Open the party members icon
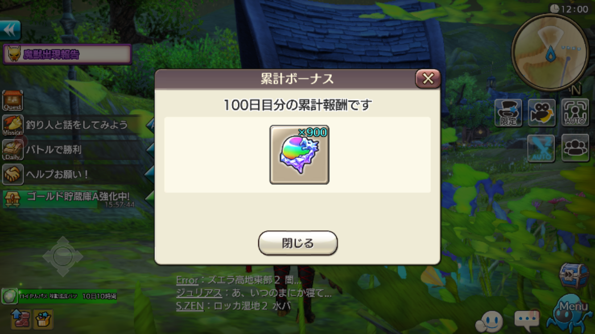The image size is (595, 334). tap(575, 148)
